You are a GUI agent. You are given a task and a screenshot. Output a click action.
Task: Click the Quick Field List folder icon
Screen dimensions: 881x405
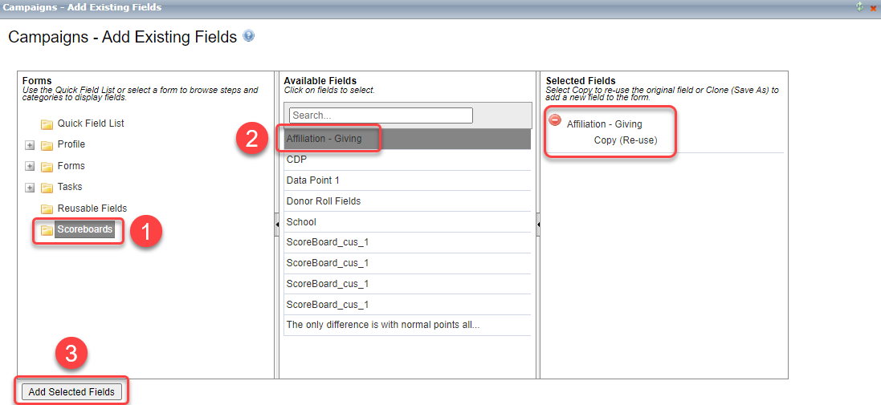point(47,124)
